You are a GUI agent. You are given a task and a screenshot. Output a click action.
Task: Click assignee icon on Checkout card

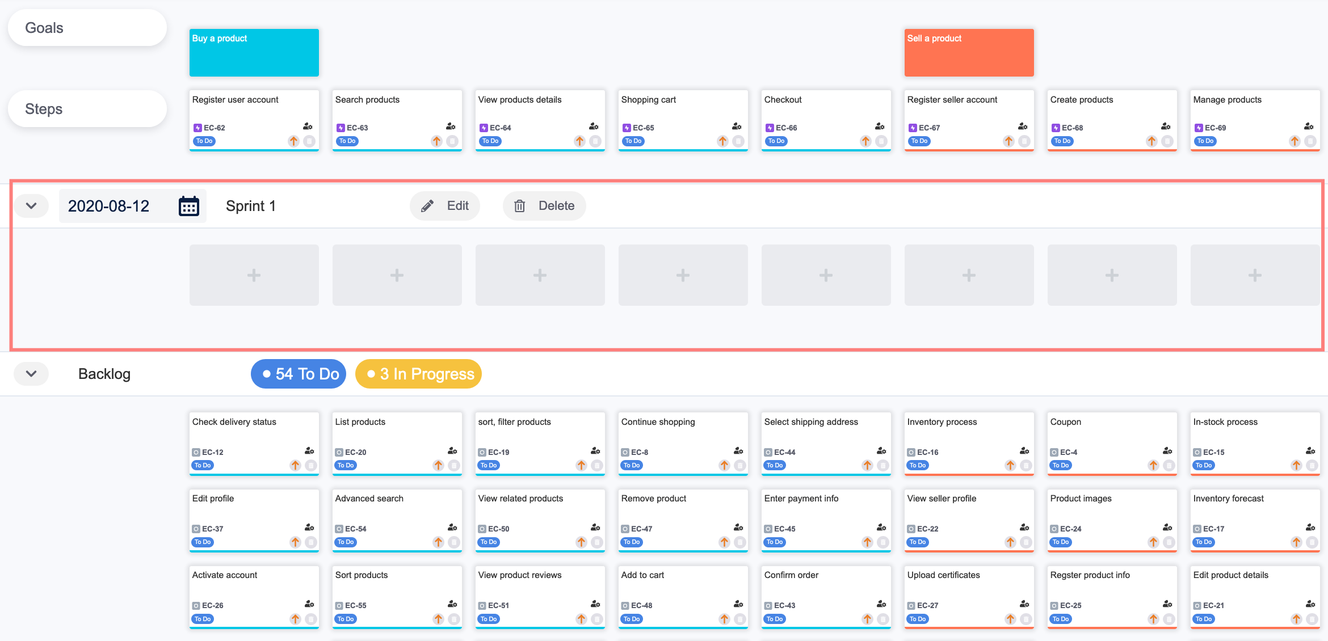click(880, 126)
